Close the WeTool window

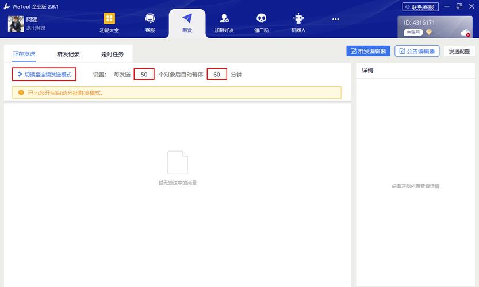(472, 6)
